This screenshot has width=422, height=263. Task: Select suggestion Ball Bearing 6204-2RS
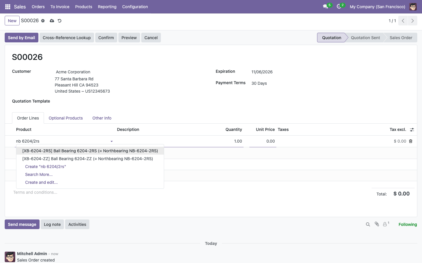pyautogui.click(x=90, y=151)
